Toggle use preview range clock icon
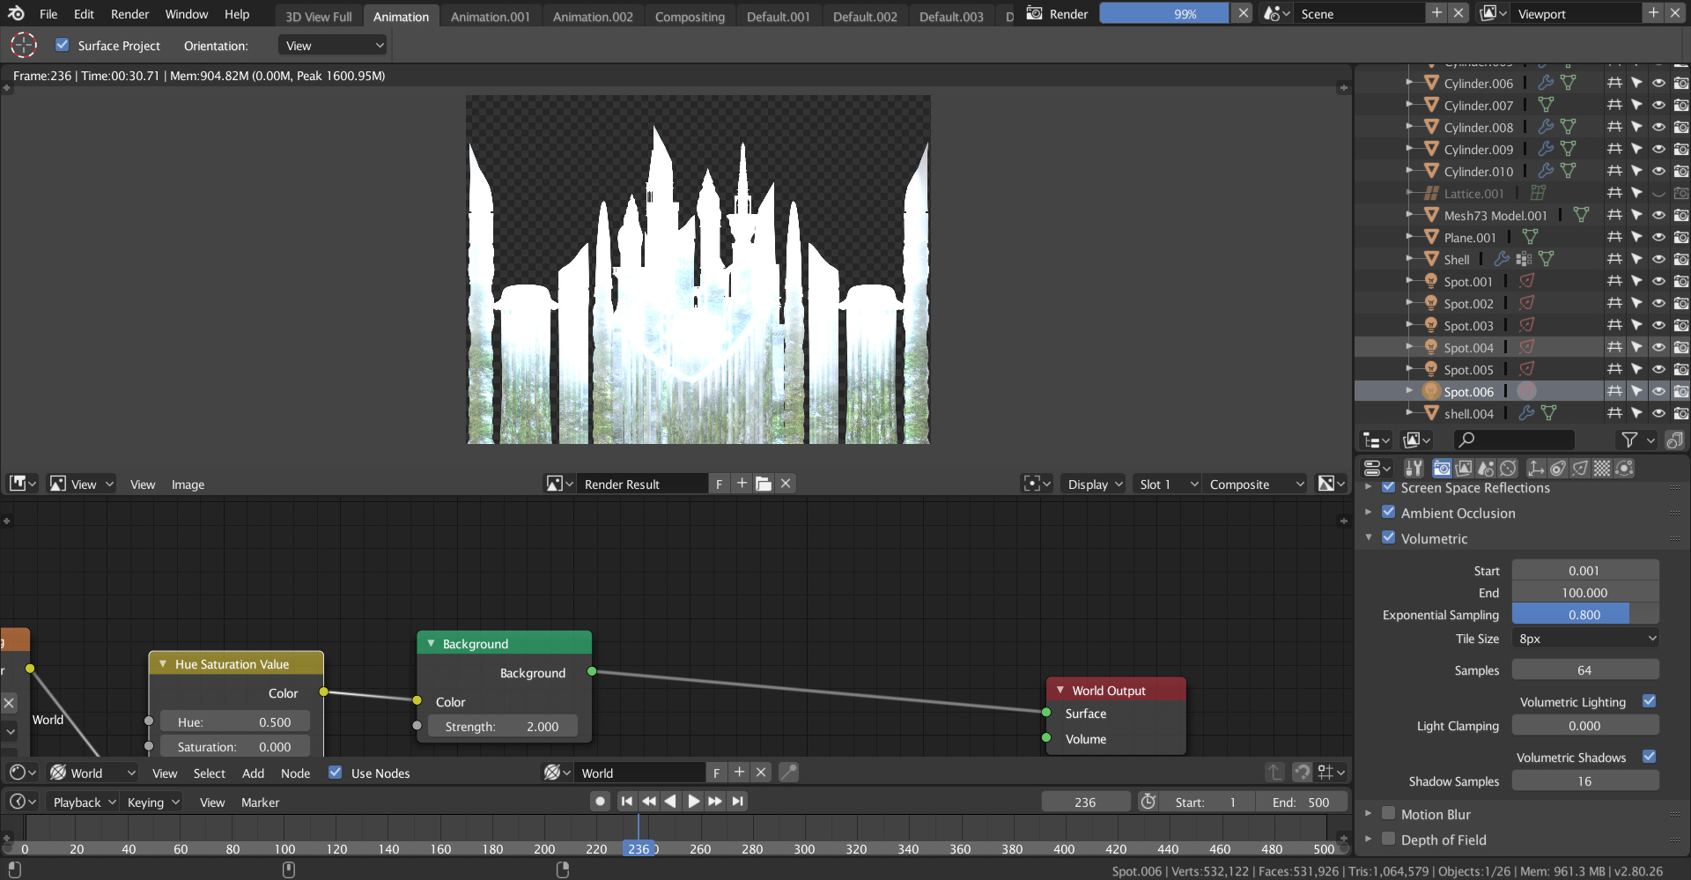Screen dimensions: 1691x880 [1148, 802]
